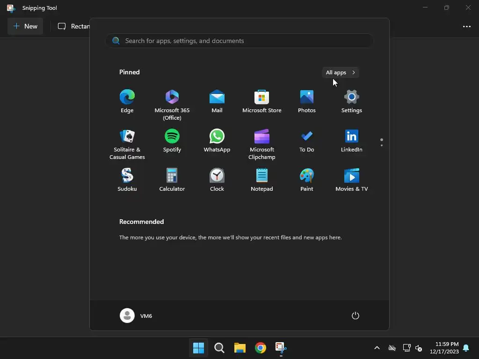The width and height of the screenshot is (479, 359).
Task: Open Microsoft Store from pinned apps
Action: pos(262,101)
